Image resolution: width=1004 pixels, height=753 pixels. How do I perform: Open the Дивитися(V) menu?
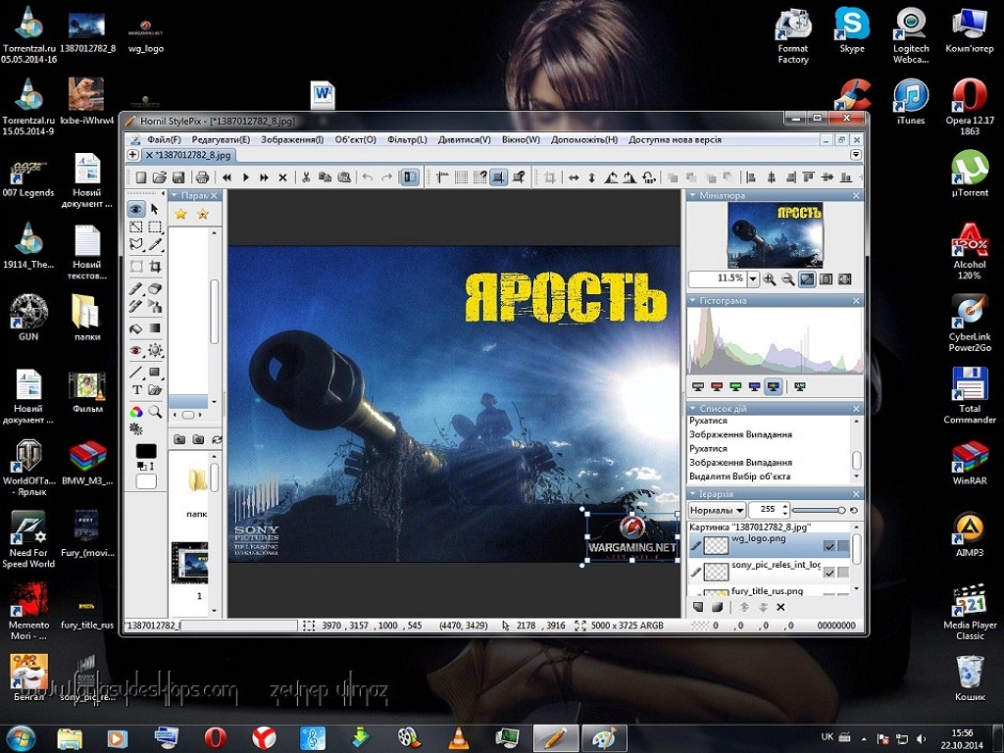point(464,139)
